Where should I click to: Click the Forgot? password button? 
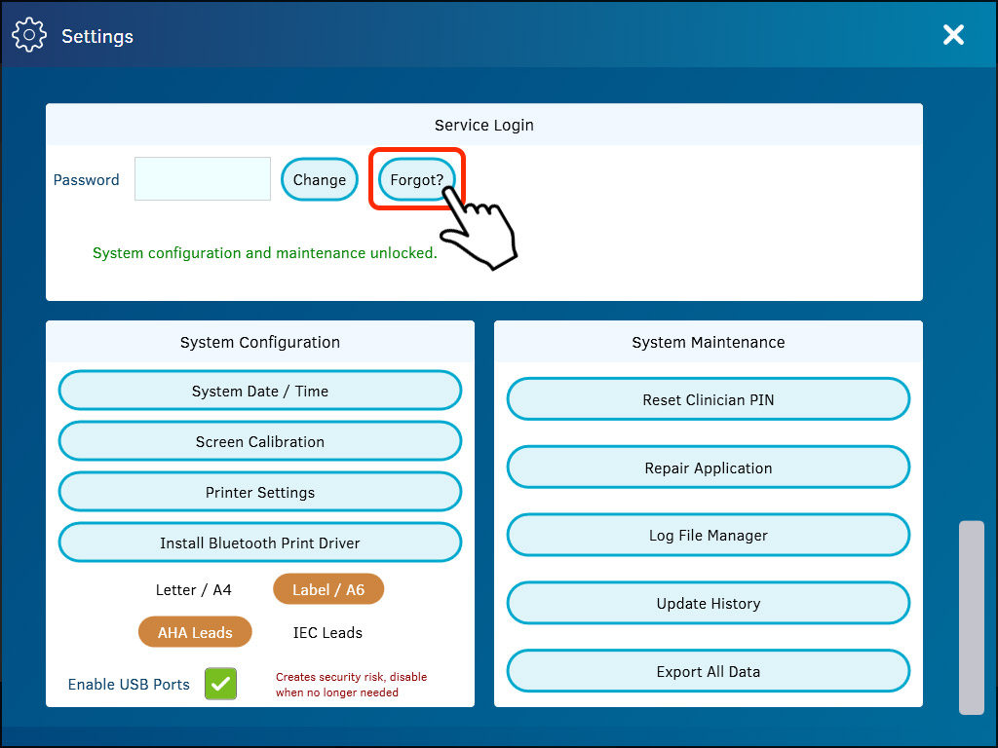tap(417, 179)
